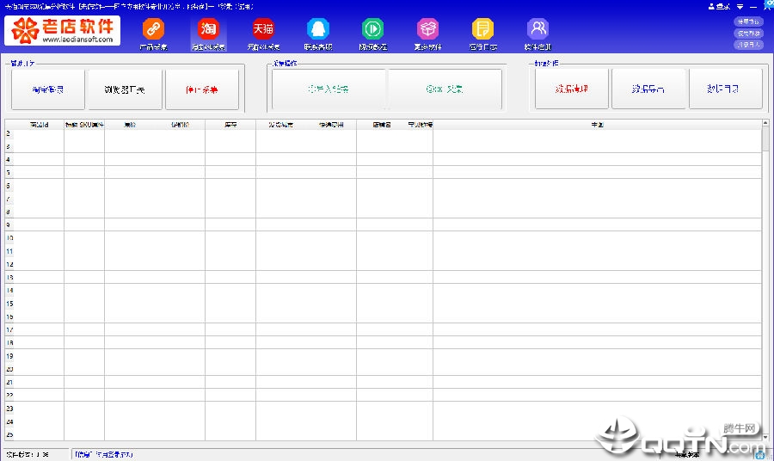Click the green import links button
The width and height of the screenshot is (774, 461).
pos(329,89)
